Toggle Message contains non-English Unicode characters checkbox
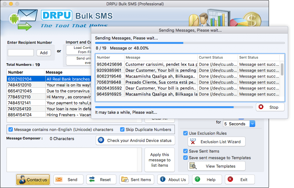This screenshot has height=188, width=294. click(x=11, y=129)
